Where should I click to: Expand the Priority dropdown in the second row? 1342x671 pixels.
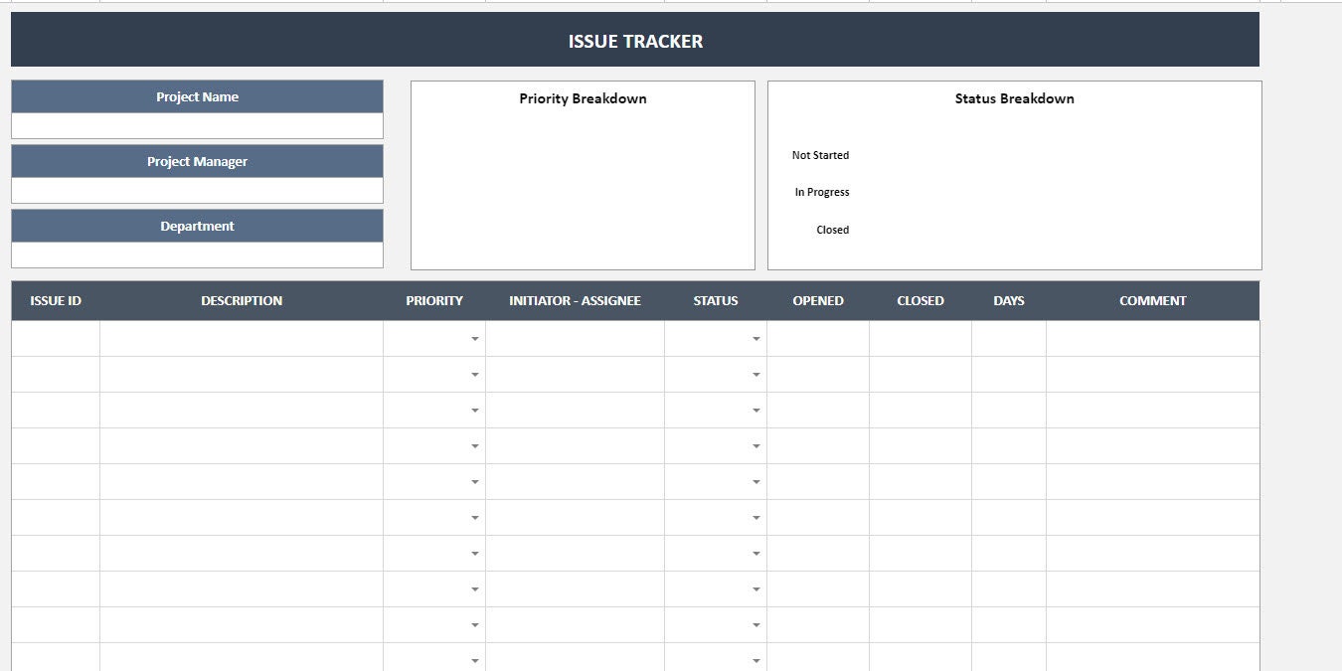474,374
